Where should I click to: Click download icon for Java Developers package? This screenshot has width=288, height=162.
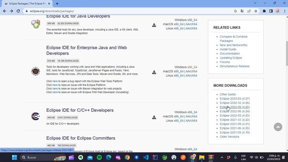(x=154, y=25)
